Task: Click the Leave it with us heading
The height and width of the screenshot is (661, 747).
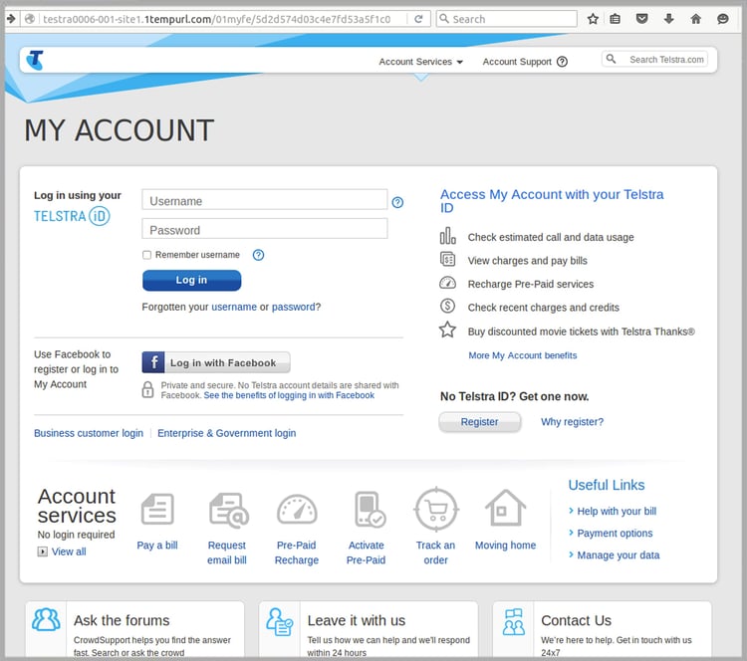Action: (x=357, y=620)
